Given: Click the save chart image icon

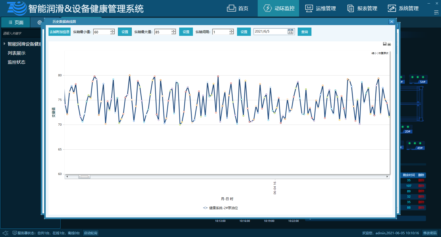Looking at the screenshot, I should pos(384,44).
